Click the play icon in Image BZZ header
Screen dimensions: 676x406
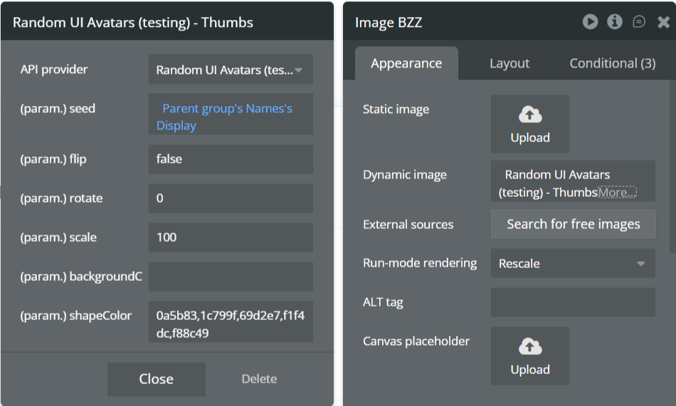[590, 22]
